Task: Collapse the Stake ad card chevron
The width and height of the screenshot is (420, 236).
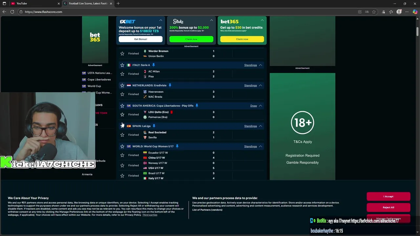Action: 211,20
